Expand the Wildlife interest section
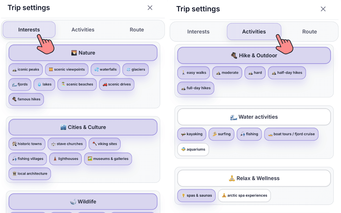 click(83, 202)
